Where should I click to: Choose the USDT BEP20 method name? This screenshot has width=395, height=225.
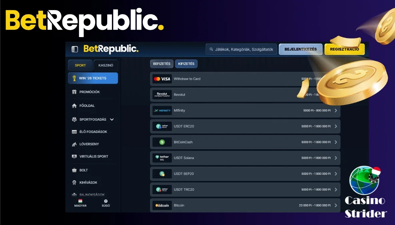point(184,174)
